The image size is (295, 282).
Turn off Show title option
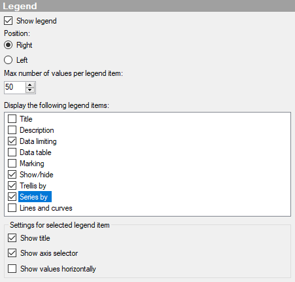pos(12,238)
